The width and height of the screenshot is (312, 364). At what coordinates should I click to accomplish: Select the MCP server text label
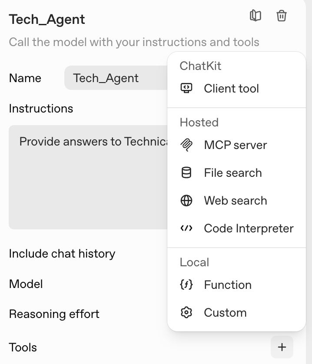235,145
